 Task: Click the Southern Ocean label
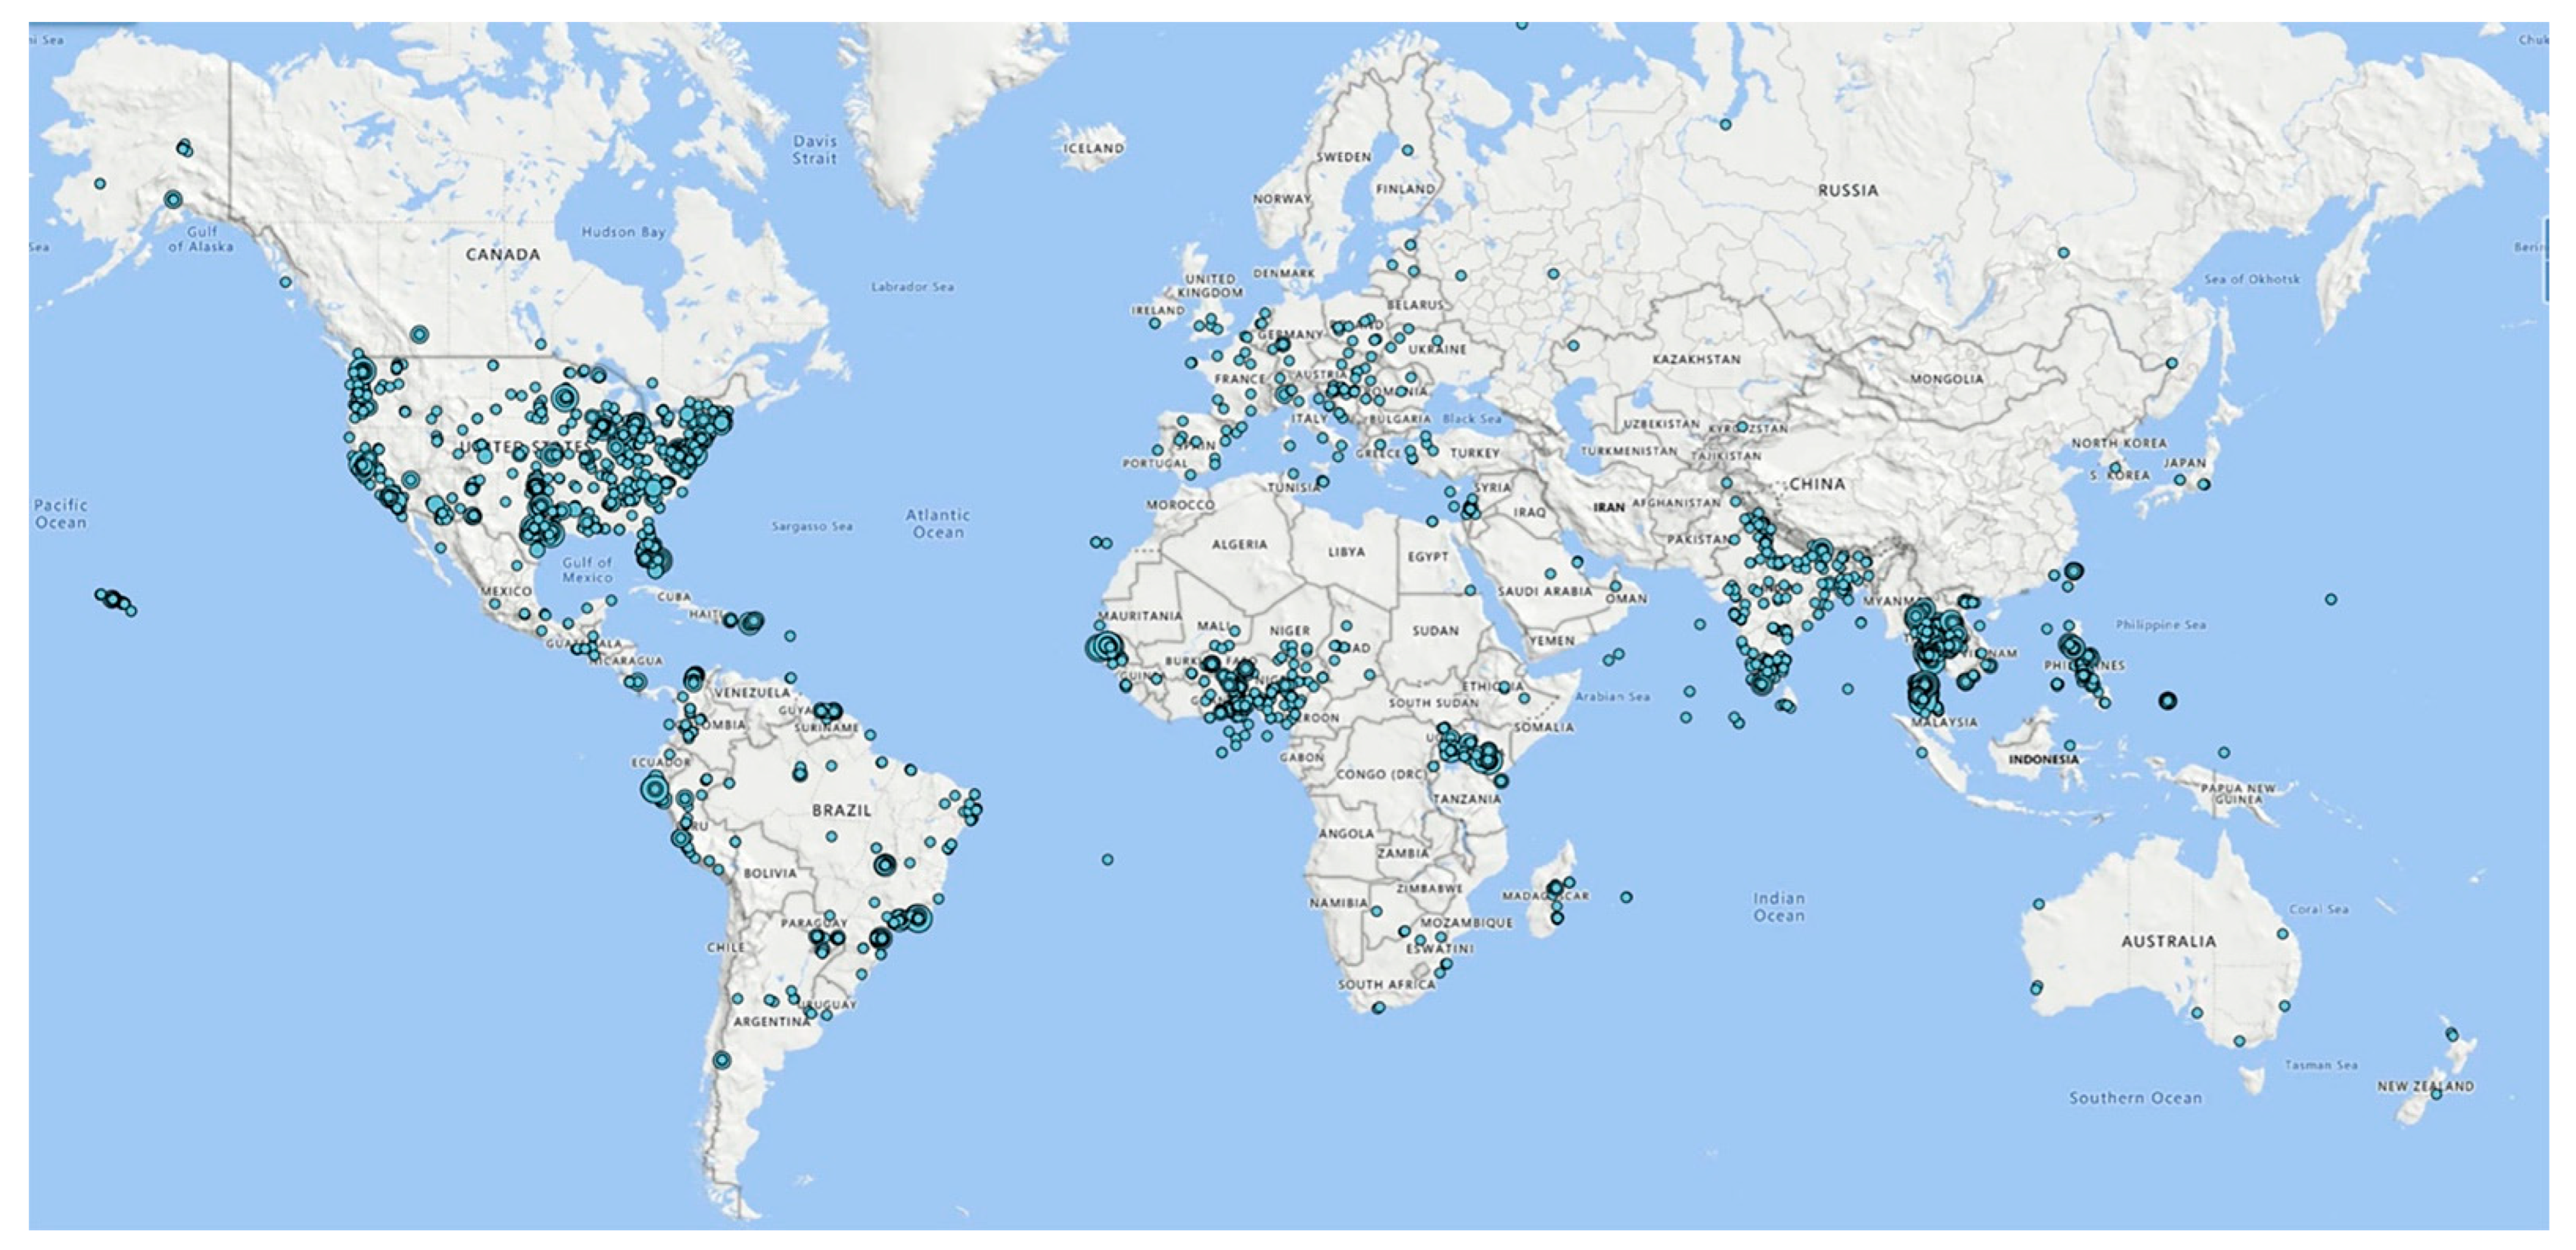2135,1098
